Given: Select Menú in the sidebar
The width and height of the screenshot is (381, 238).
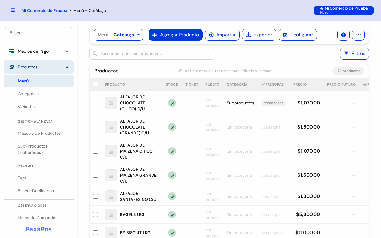Looking at the screenshot, I should (x=38, y=81).
